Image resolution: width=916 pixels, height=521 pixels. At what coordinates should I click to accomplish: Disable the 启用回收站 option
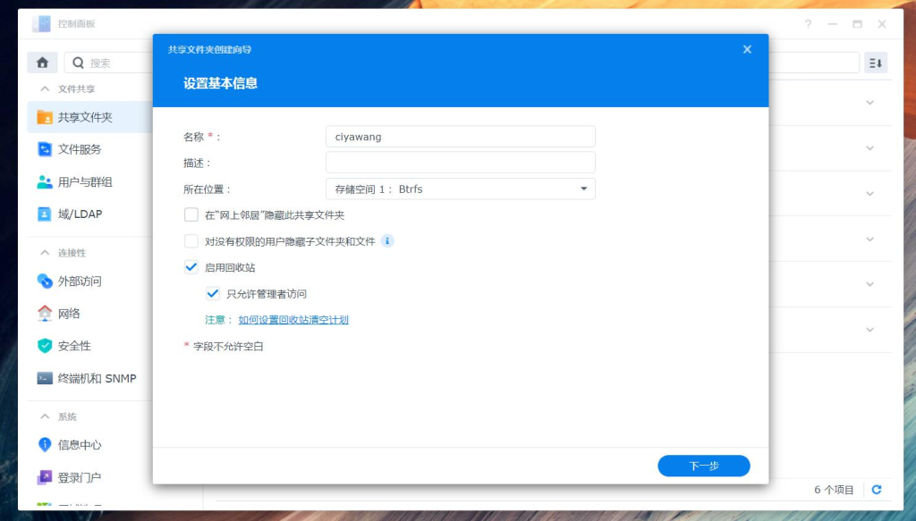pyautogui.click(x=191, y=266)
